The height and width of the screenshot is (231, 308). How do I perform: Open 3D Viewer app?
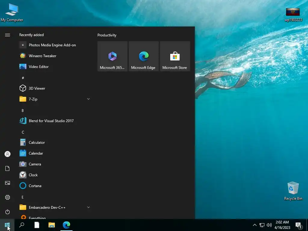pyautogui.click(x=55, y=88)
